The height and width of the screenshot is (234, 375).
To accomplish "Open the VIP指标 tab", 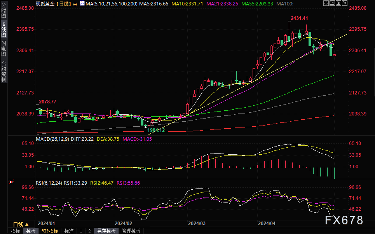I will 50,231.
